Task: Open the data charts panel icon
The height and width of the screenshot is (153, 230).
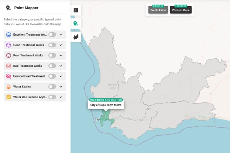Action: point(76,10)
